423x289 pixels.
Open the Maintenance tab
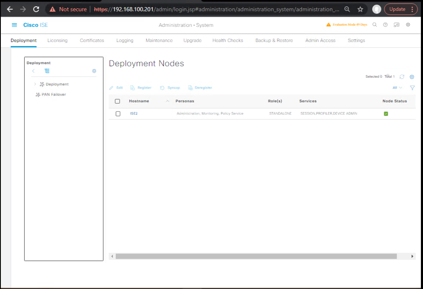(x=159, y=40)
